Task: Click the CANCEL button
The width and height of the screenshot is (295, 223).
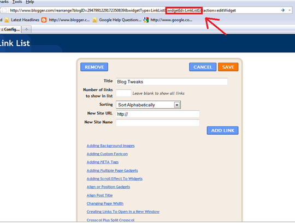Action: coord(203,67)
